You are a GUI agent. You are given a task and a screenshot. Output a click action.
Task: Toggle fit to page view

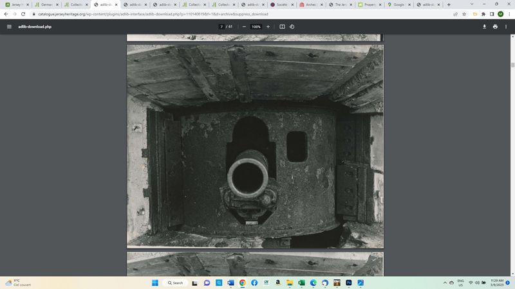click(282, 27)
